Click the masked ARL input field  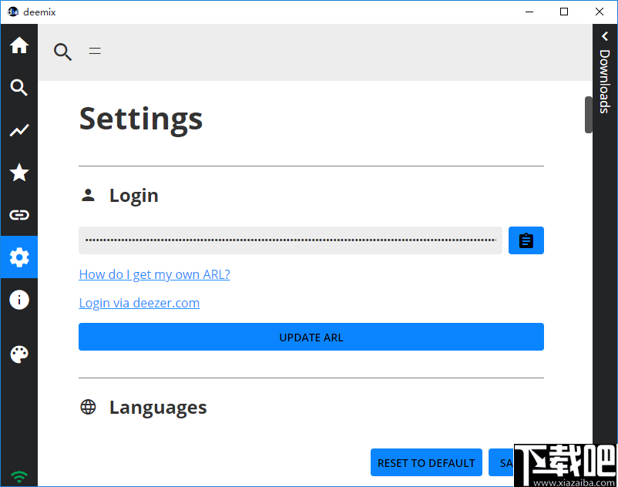pos(290,240)
